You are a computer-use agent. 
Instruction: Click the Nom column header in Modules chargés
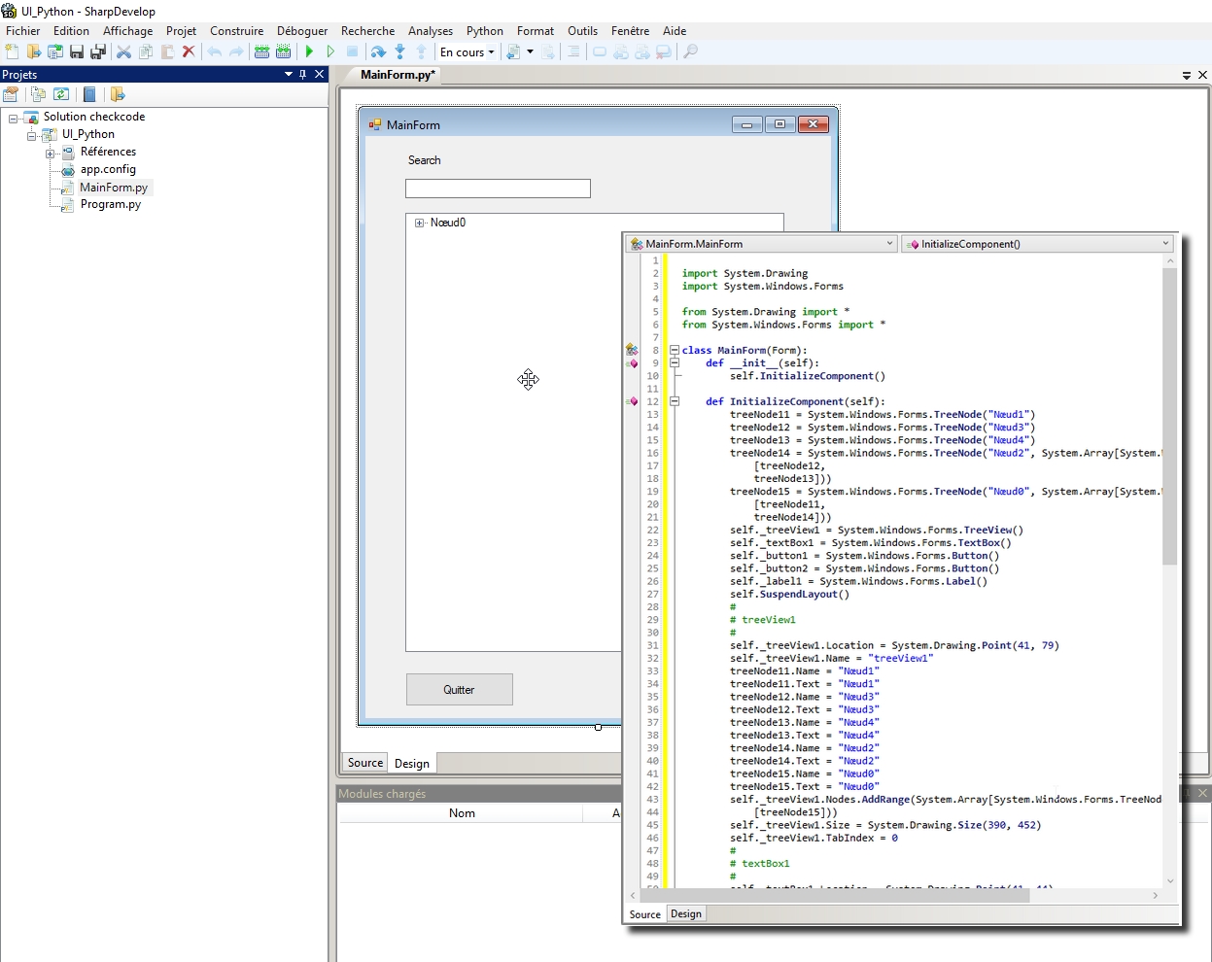[x=462, y=813]
